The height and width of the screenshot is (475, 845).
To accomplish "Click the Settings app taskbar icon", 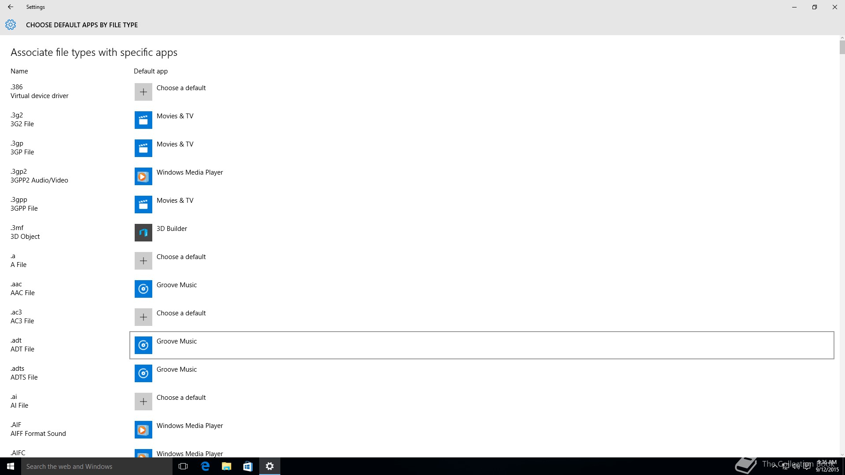I will [x=270, y=466].
